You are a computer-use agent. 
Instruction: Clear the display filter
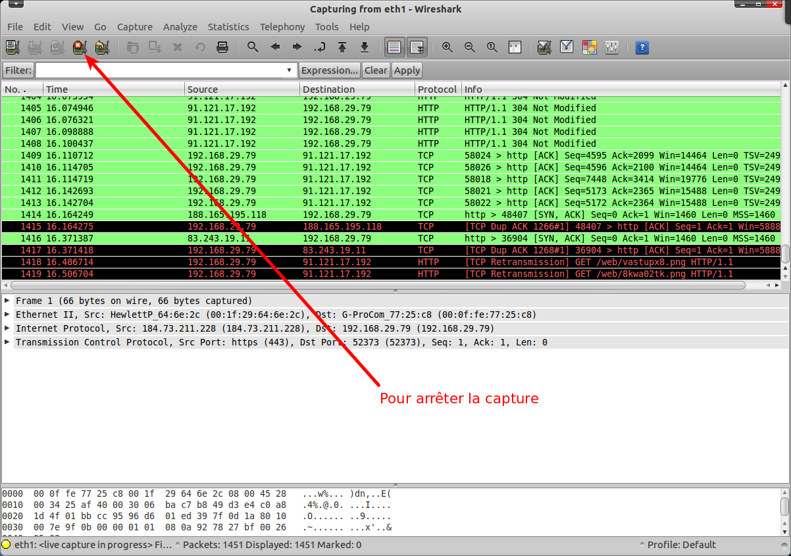376,70
